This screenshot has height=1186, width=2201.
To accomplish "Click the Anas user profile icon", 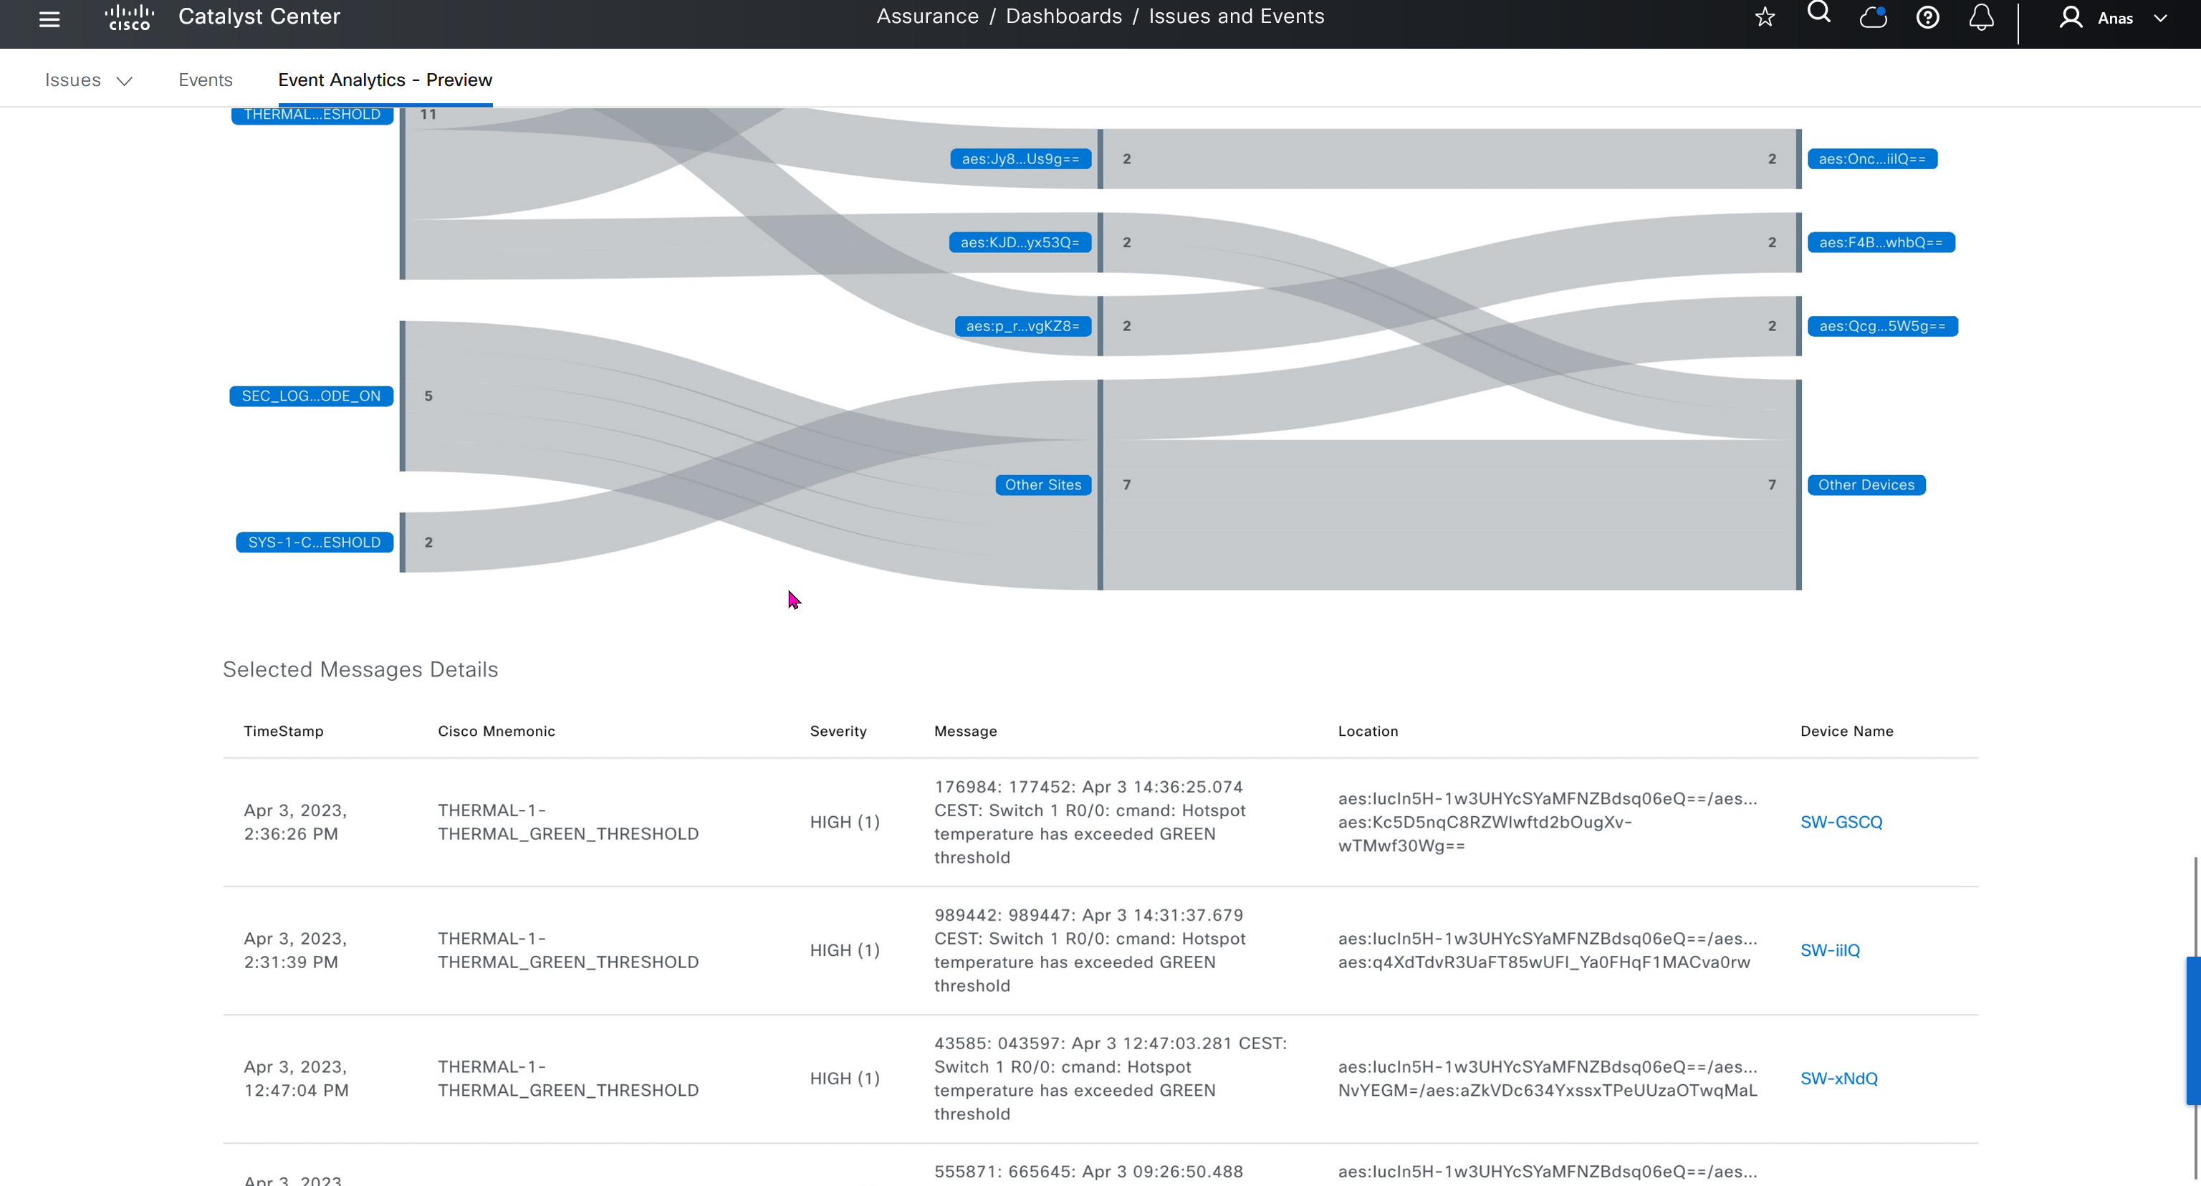I will [x=2071, y=17].
